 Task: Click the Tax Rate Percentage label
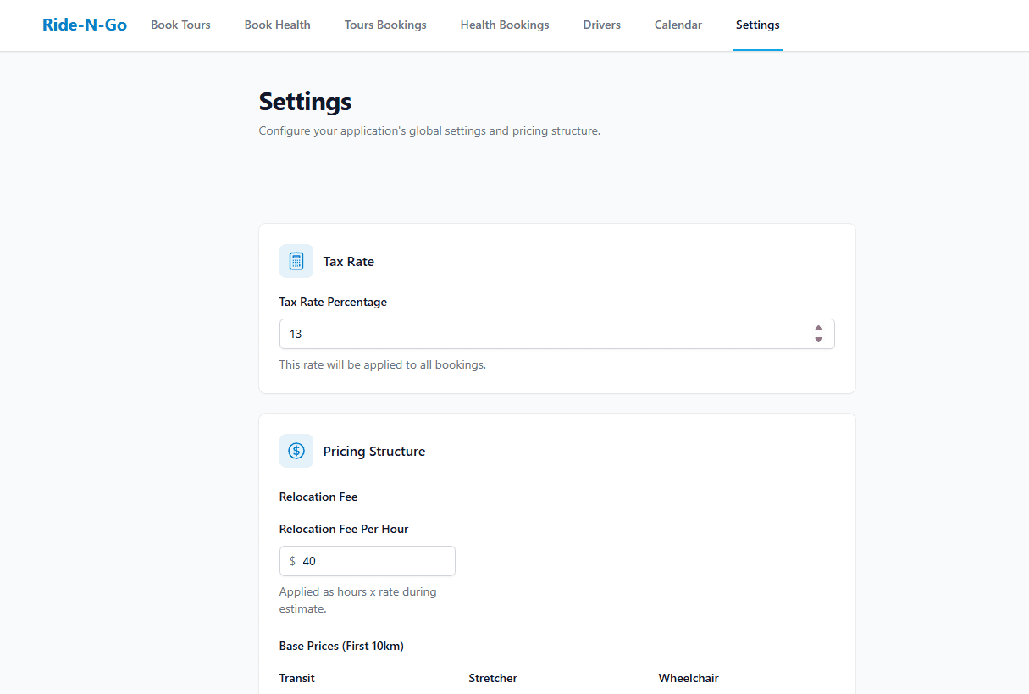(x=333, y=303)
